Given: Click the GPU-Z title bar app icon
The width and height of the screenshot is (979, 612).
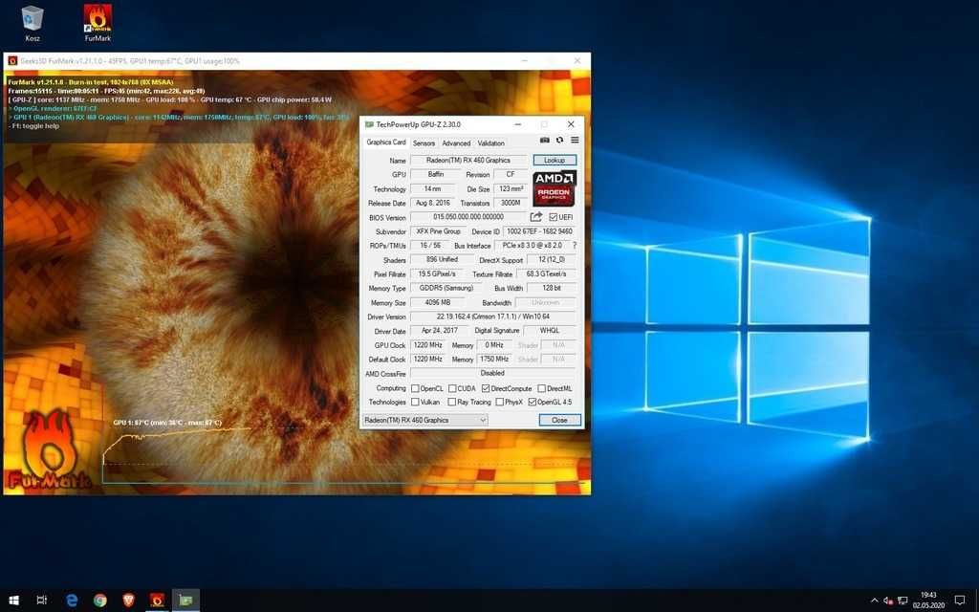Looking at the screenshot, I should pos(368,125).
